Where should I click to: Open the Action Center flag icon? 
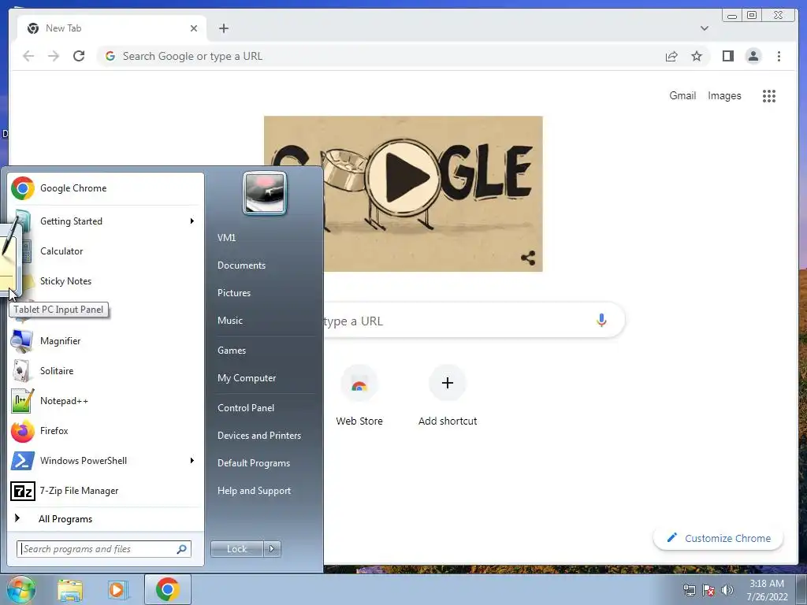(708, 590)
